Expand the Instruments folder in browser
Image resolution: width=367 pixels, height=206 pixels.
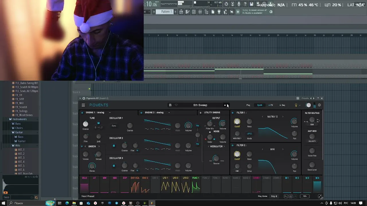tap(19, 119)
